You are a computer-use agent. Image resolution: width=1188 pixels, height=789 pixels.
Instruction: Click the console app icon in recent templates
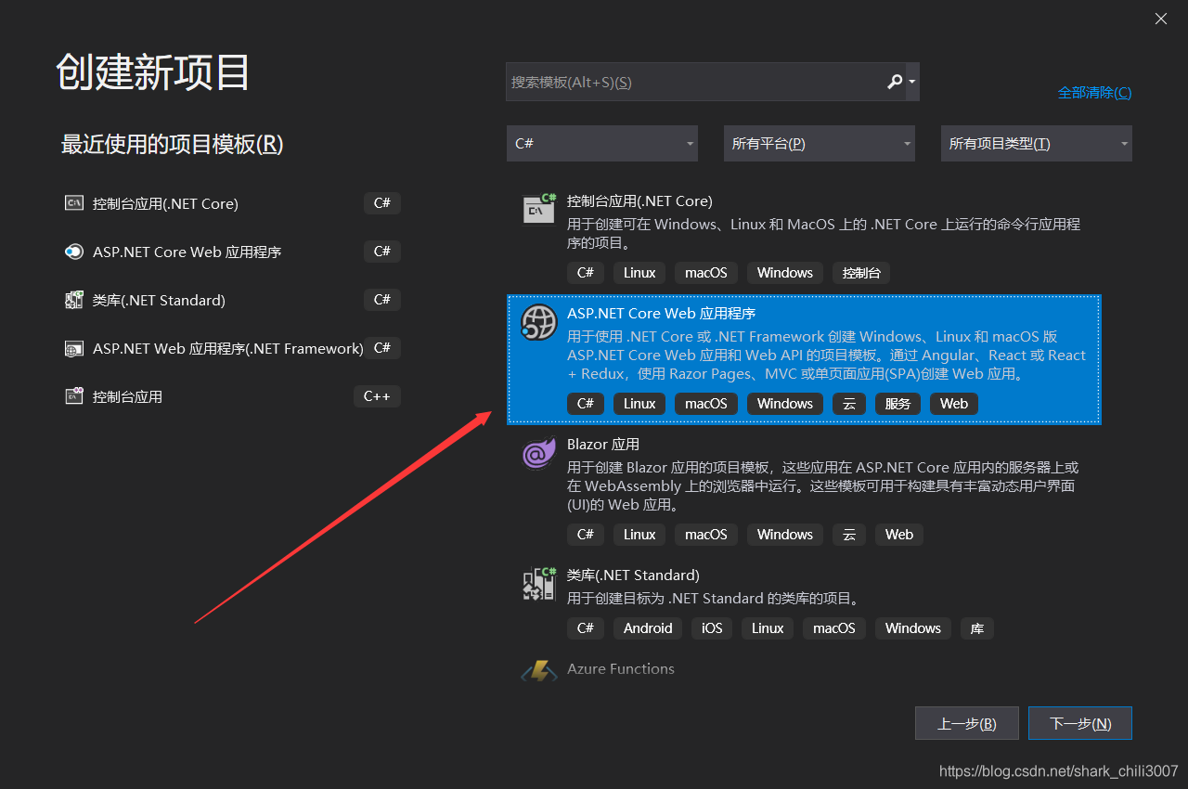(x=74, y=203)
